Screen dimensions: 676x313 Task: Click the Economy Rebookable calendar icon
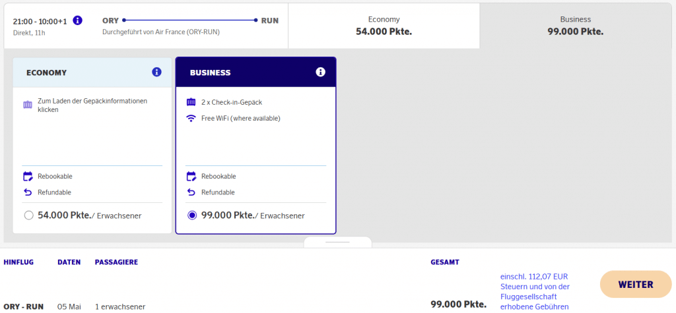pos(28,177)
